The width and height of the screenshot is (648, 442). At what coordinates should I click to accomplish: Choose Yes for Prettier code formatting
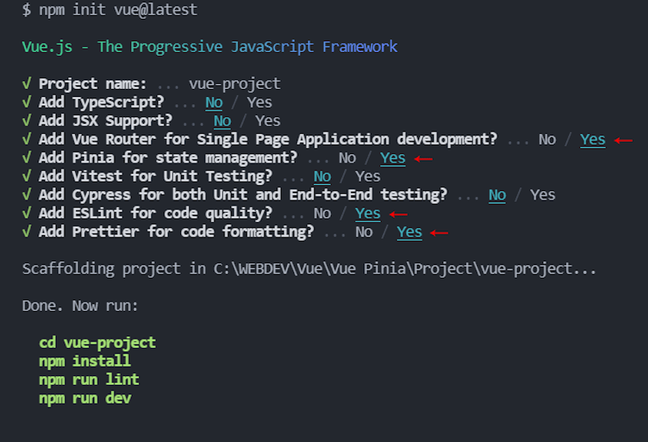click(x=410, y=232)
